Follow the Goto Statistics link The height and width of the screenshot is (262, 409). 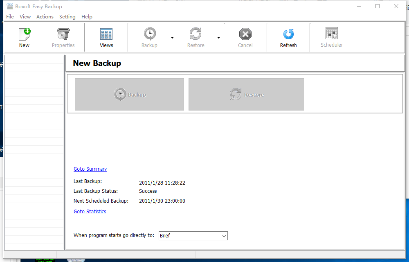tap(90, 211)
